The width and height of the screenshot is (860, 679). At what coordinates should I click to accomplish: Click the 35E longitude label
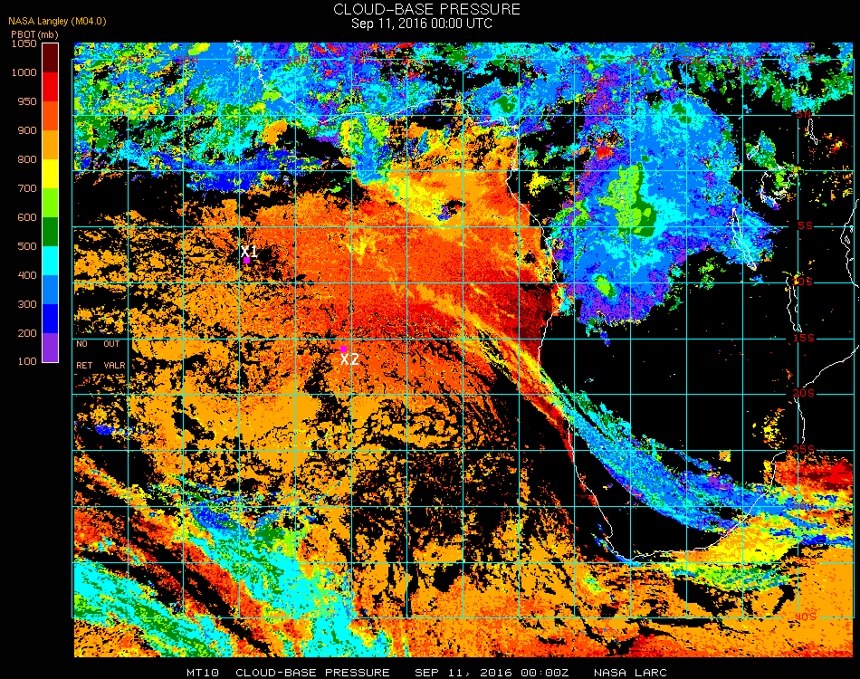click(804, 60)
